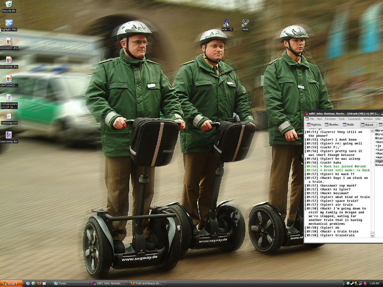Select the fastsongs.txt desktop icon
Viewport: 383px width, 287px height.
tap(9, 119)
